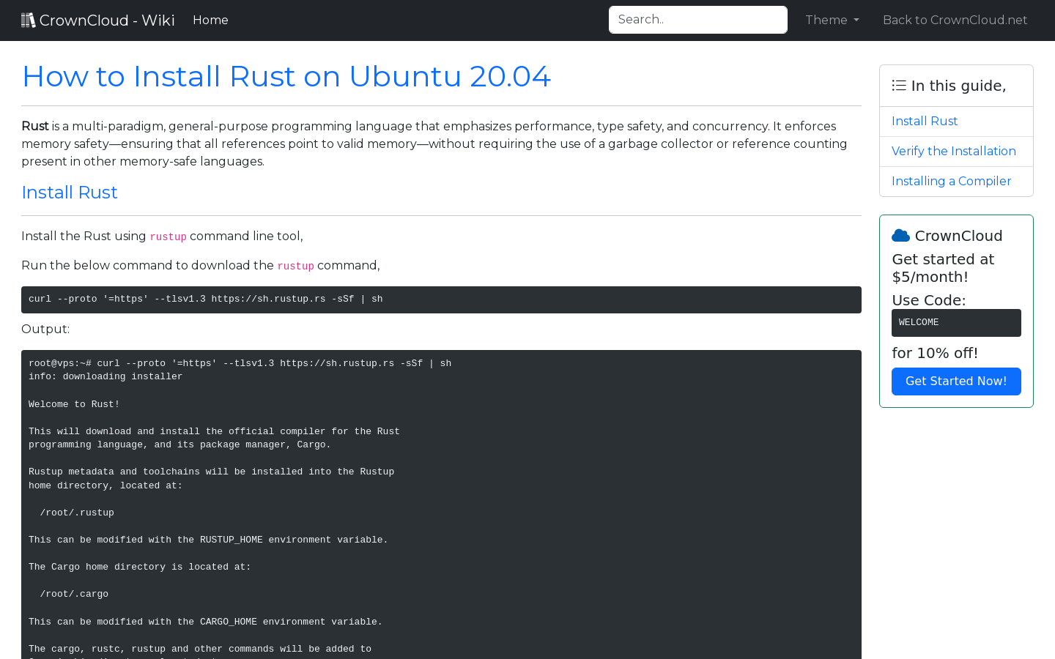Click the 'Use Code:' label
The height and width of the screenshot is (659, 1055).
click(x=928, y=300)
